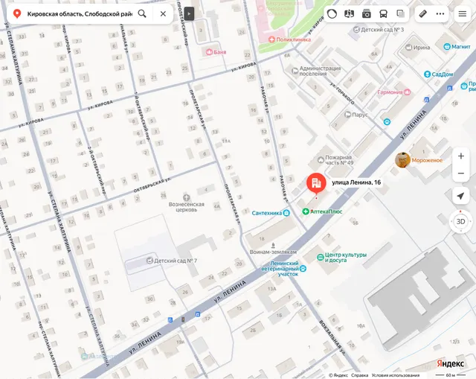Show public transport bus icon
Screen dimensions: 476x379
pyautogui.click(x=384, y=13)
